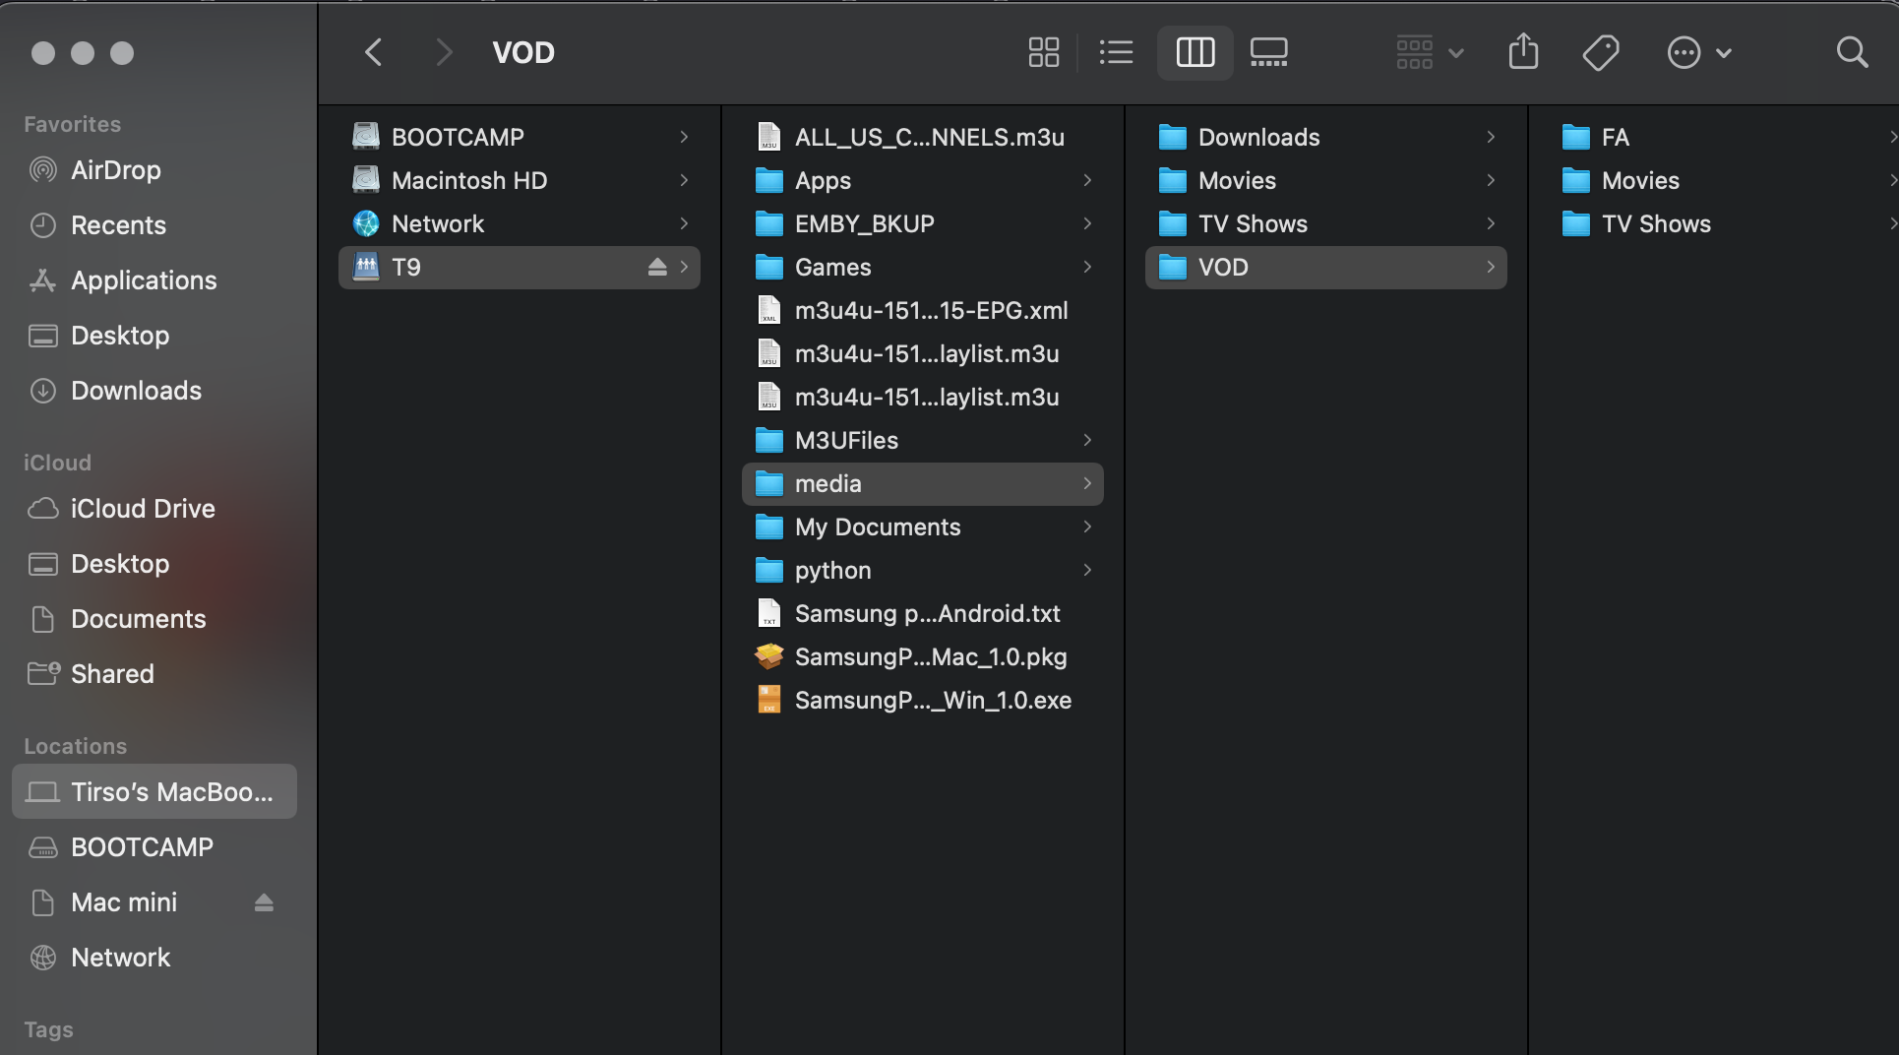Select SamsungP..._Win_1.0.exe file
This screenshot has width=1899, height=1055.
pos(923,700)
